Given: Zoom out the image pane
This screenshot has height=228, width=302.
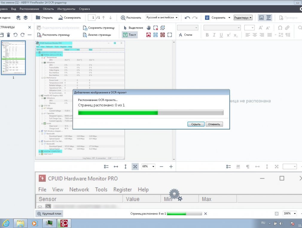Looking at the screenshot, I should [x=161, y=167].
